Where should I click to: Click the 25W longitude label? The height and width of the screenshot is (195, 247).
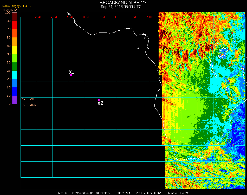[38, 17]
